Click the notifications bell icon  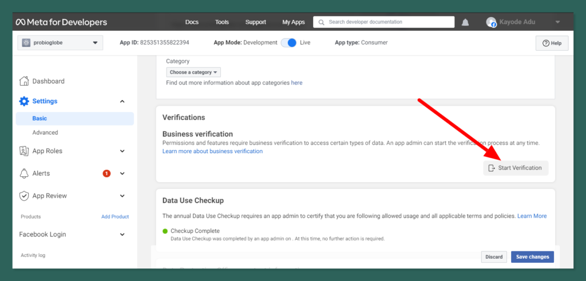(x=465, y=22)
